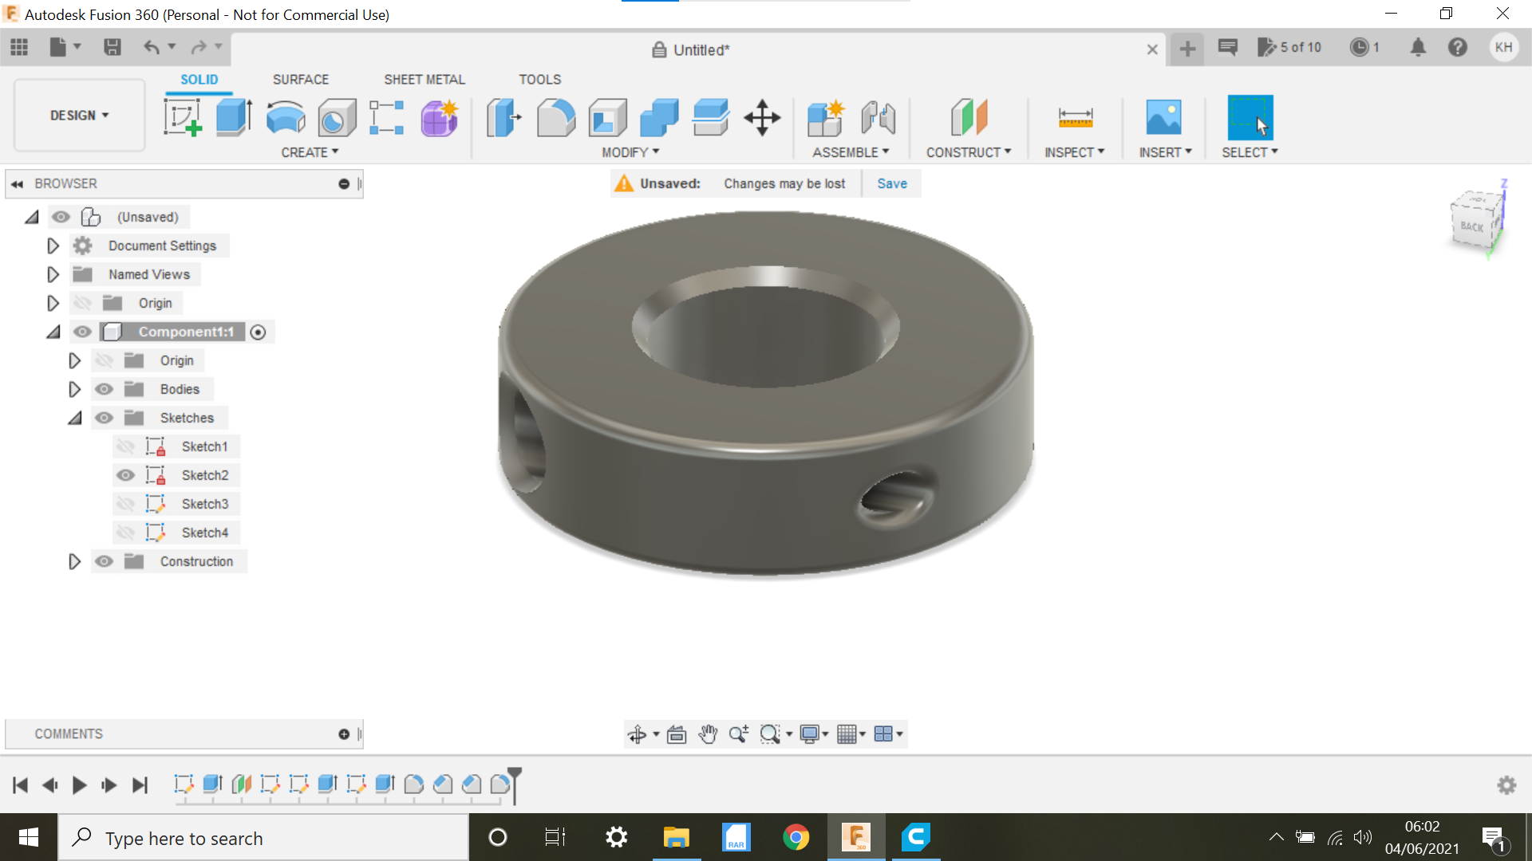1532x861 pixels.
Task: Click the Save button
Action: [x=891, y=183]
